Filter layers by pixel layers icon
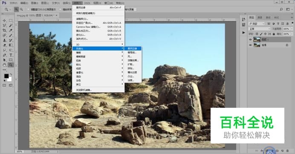 point(269,24)
